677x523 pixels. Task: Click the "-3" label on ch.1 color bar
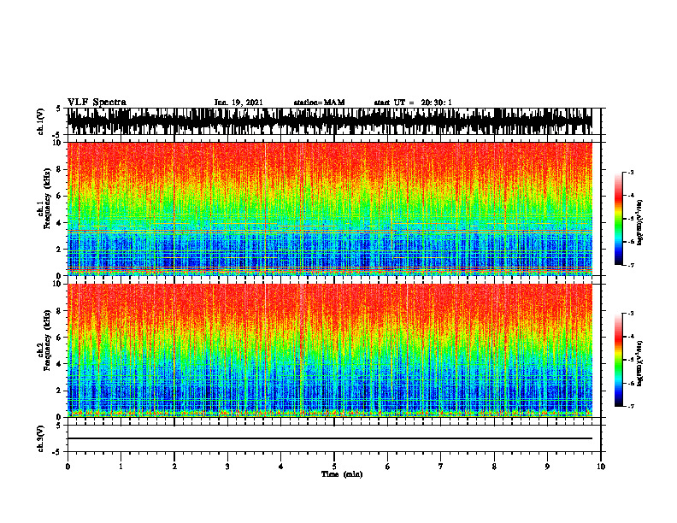pyautogui.click(x=631, y=172)
